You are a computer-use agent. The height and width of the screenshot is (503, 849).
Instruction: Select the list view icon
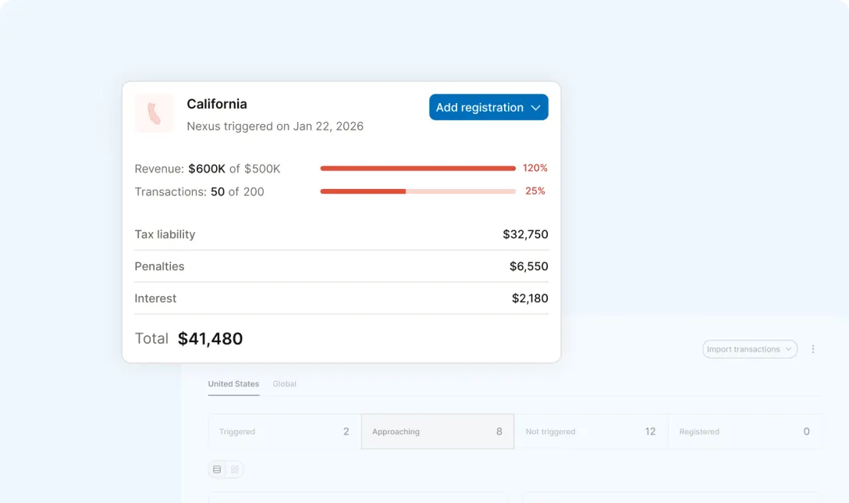tap(216, 469)
